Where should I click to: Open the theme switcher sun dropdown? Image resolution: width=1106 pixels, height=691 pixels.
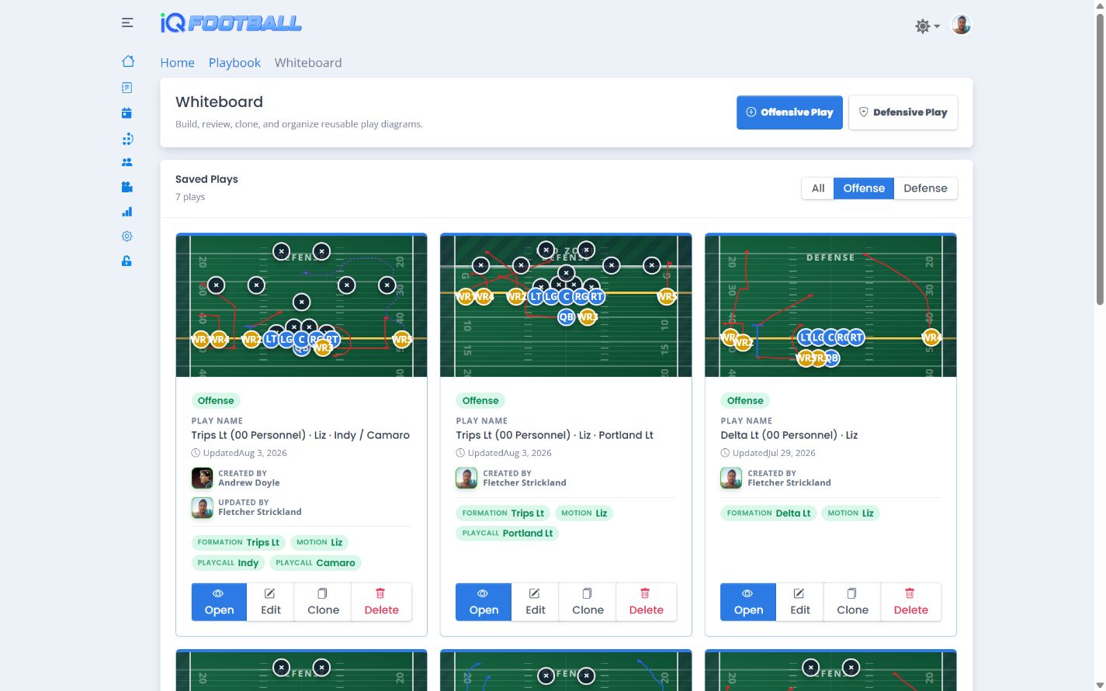click(927, 26)
